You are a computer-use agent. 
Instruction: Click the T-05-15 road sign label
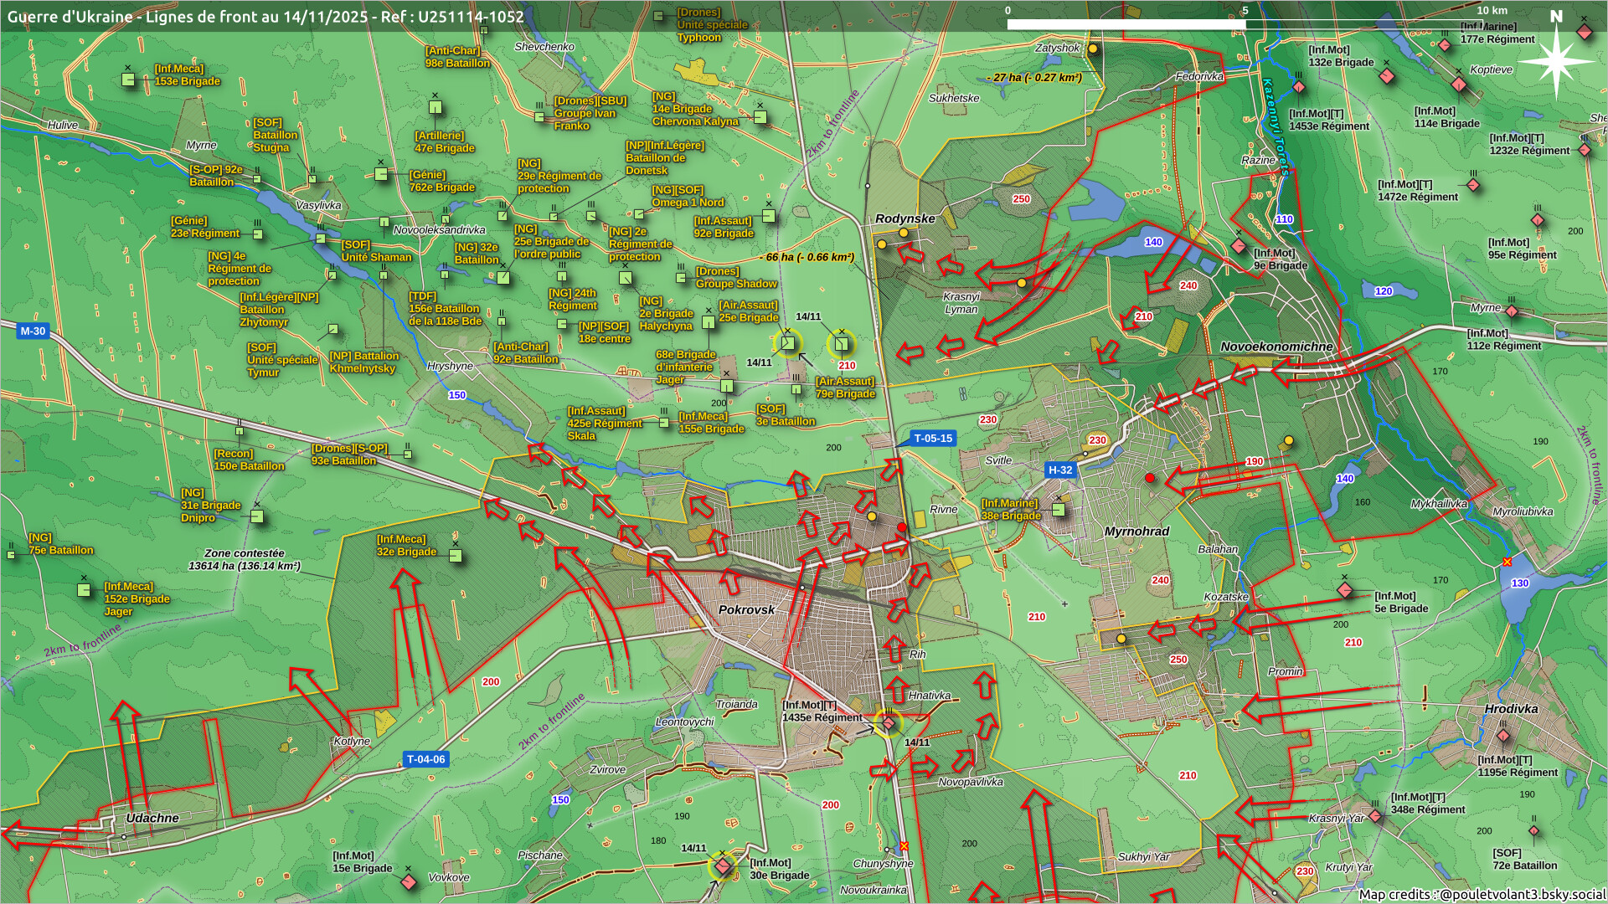932,439
